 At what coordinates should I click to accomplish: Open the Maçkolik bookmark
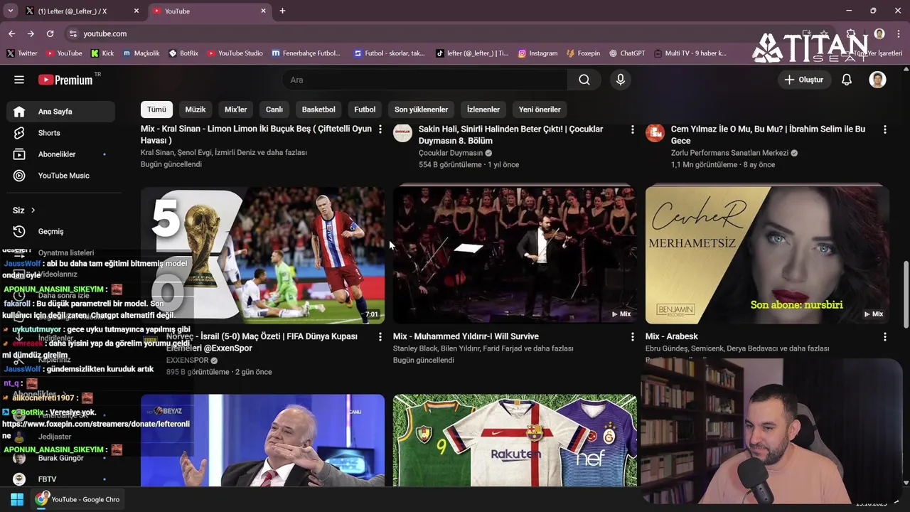coord(141,53)
